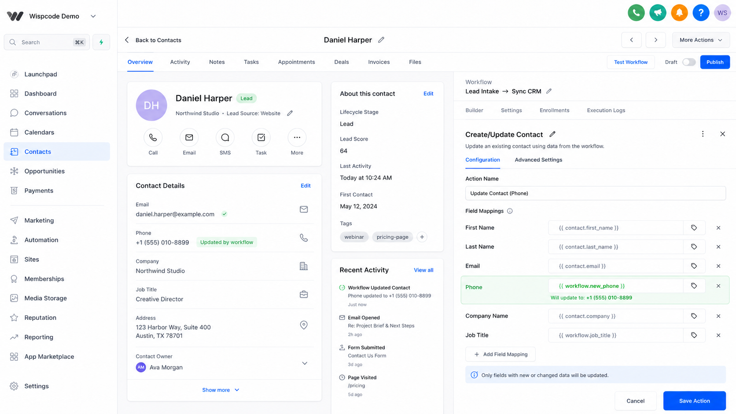Go Back to Contacts
Image resolution: width=736 pixels, height=414 pixels.
pos(153,40)
